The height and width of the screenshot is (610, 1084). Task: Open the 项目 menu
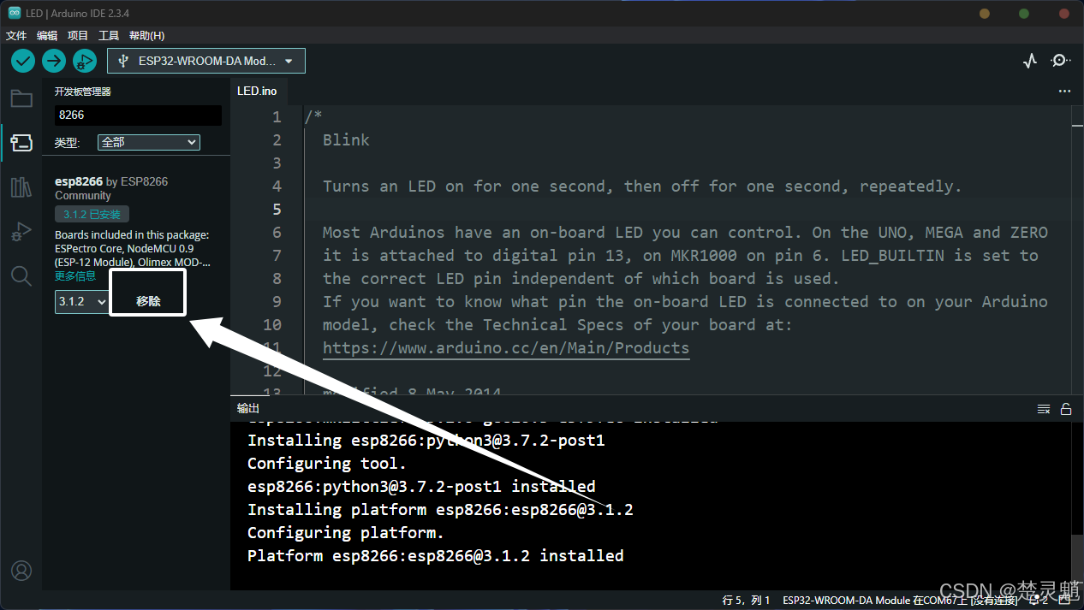click(78, 36)
